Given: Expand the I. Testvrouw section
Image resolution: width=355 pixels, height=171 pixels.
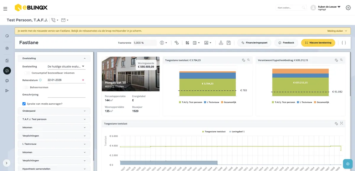Looking at the screenshot, I should tap(54, 144).
